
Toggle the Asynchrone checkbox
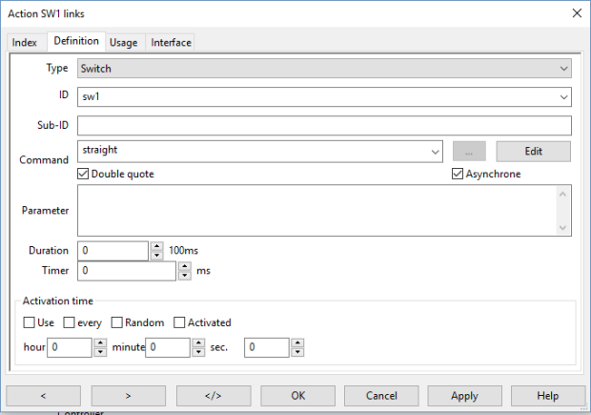(x=458, y=175)
